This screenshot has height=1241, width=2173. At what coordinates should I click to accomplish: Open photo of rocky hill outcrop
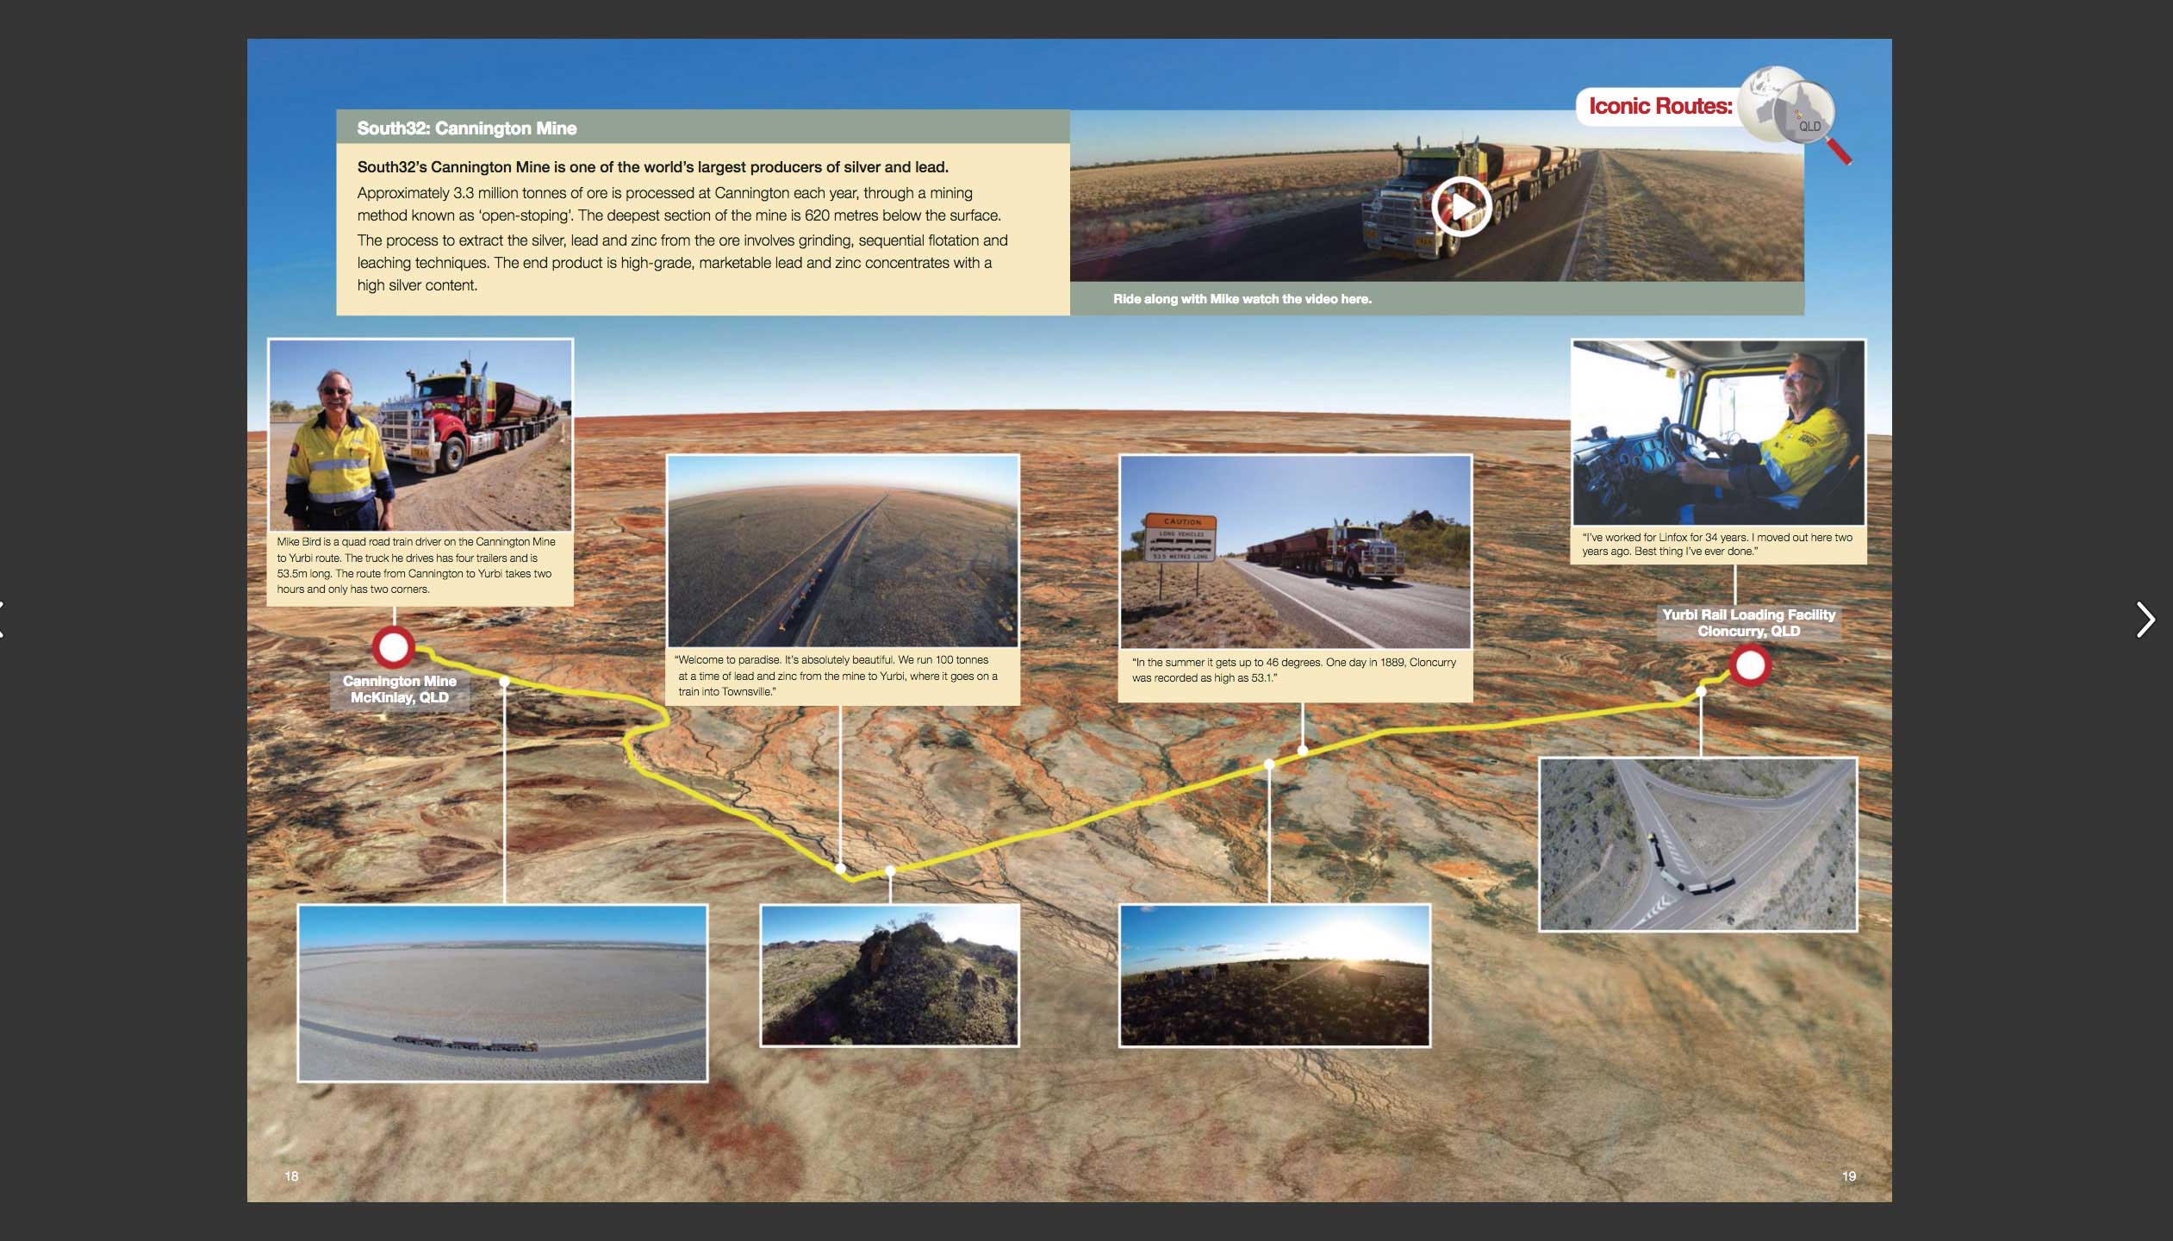(889, 976)
